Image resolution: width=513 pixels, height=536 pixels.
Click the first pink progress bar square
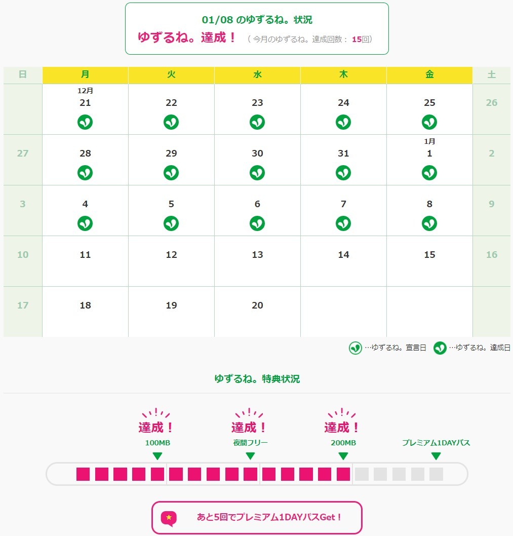tap(83, 474)
